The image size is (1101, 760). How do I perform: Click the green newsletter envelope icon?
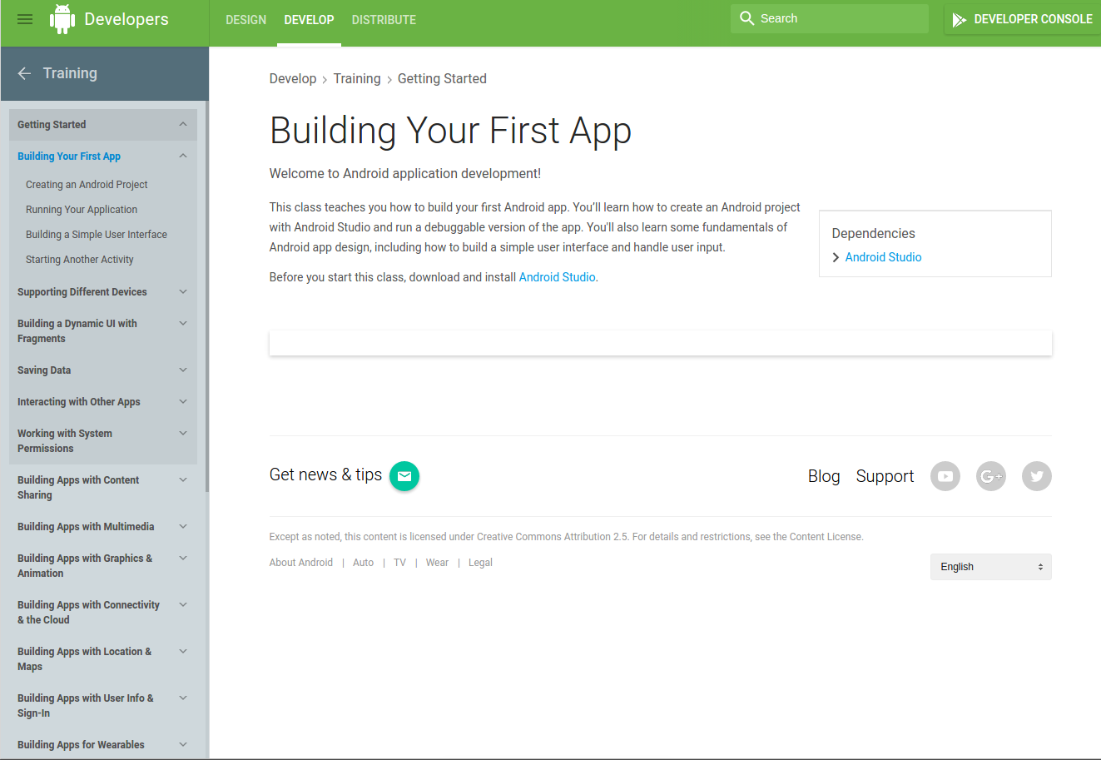pyautogui.click(x=404, y=476)
